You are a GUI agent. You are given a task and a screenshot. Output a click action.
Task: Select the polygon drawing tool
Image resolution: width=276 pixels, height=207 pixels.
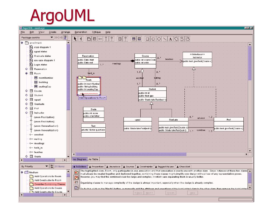coord(176,39)
